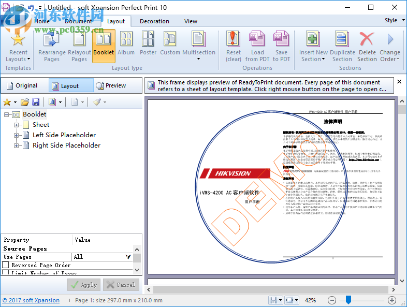Click Load from PDT

coord(257,46)
